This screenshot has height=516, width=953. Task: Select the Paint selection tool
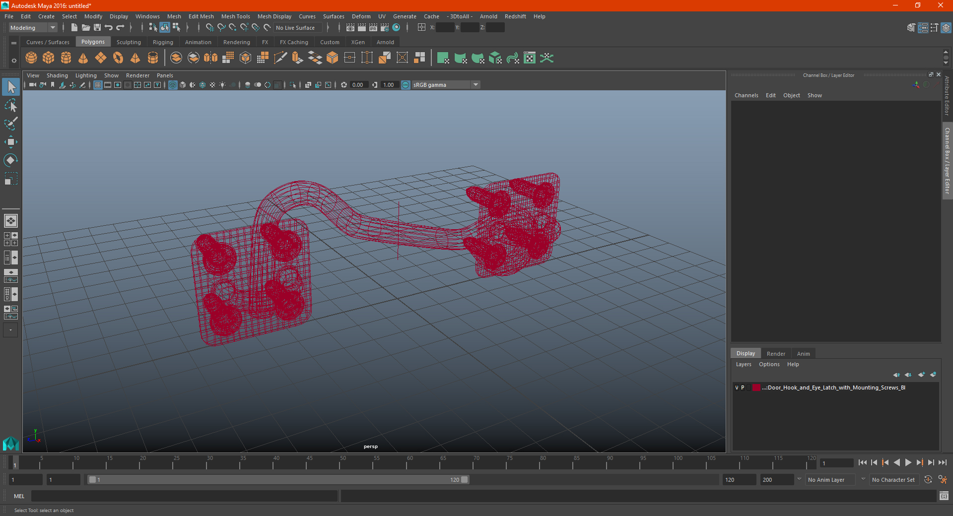point(11,124)
